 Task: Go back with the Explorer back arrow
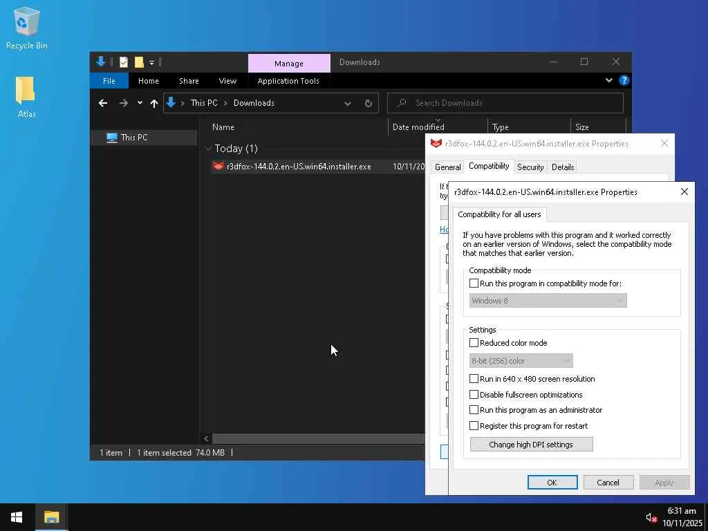click(x=103, y=103)
